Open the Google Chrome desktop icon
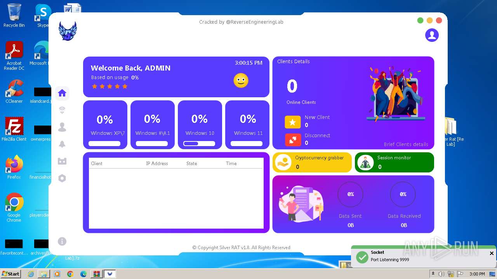497x279 pixels. pyautogui.click(x=14, y=208)
